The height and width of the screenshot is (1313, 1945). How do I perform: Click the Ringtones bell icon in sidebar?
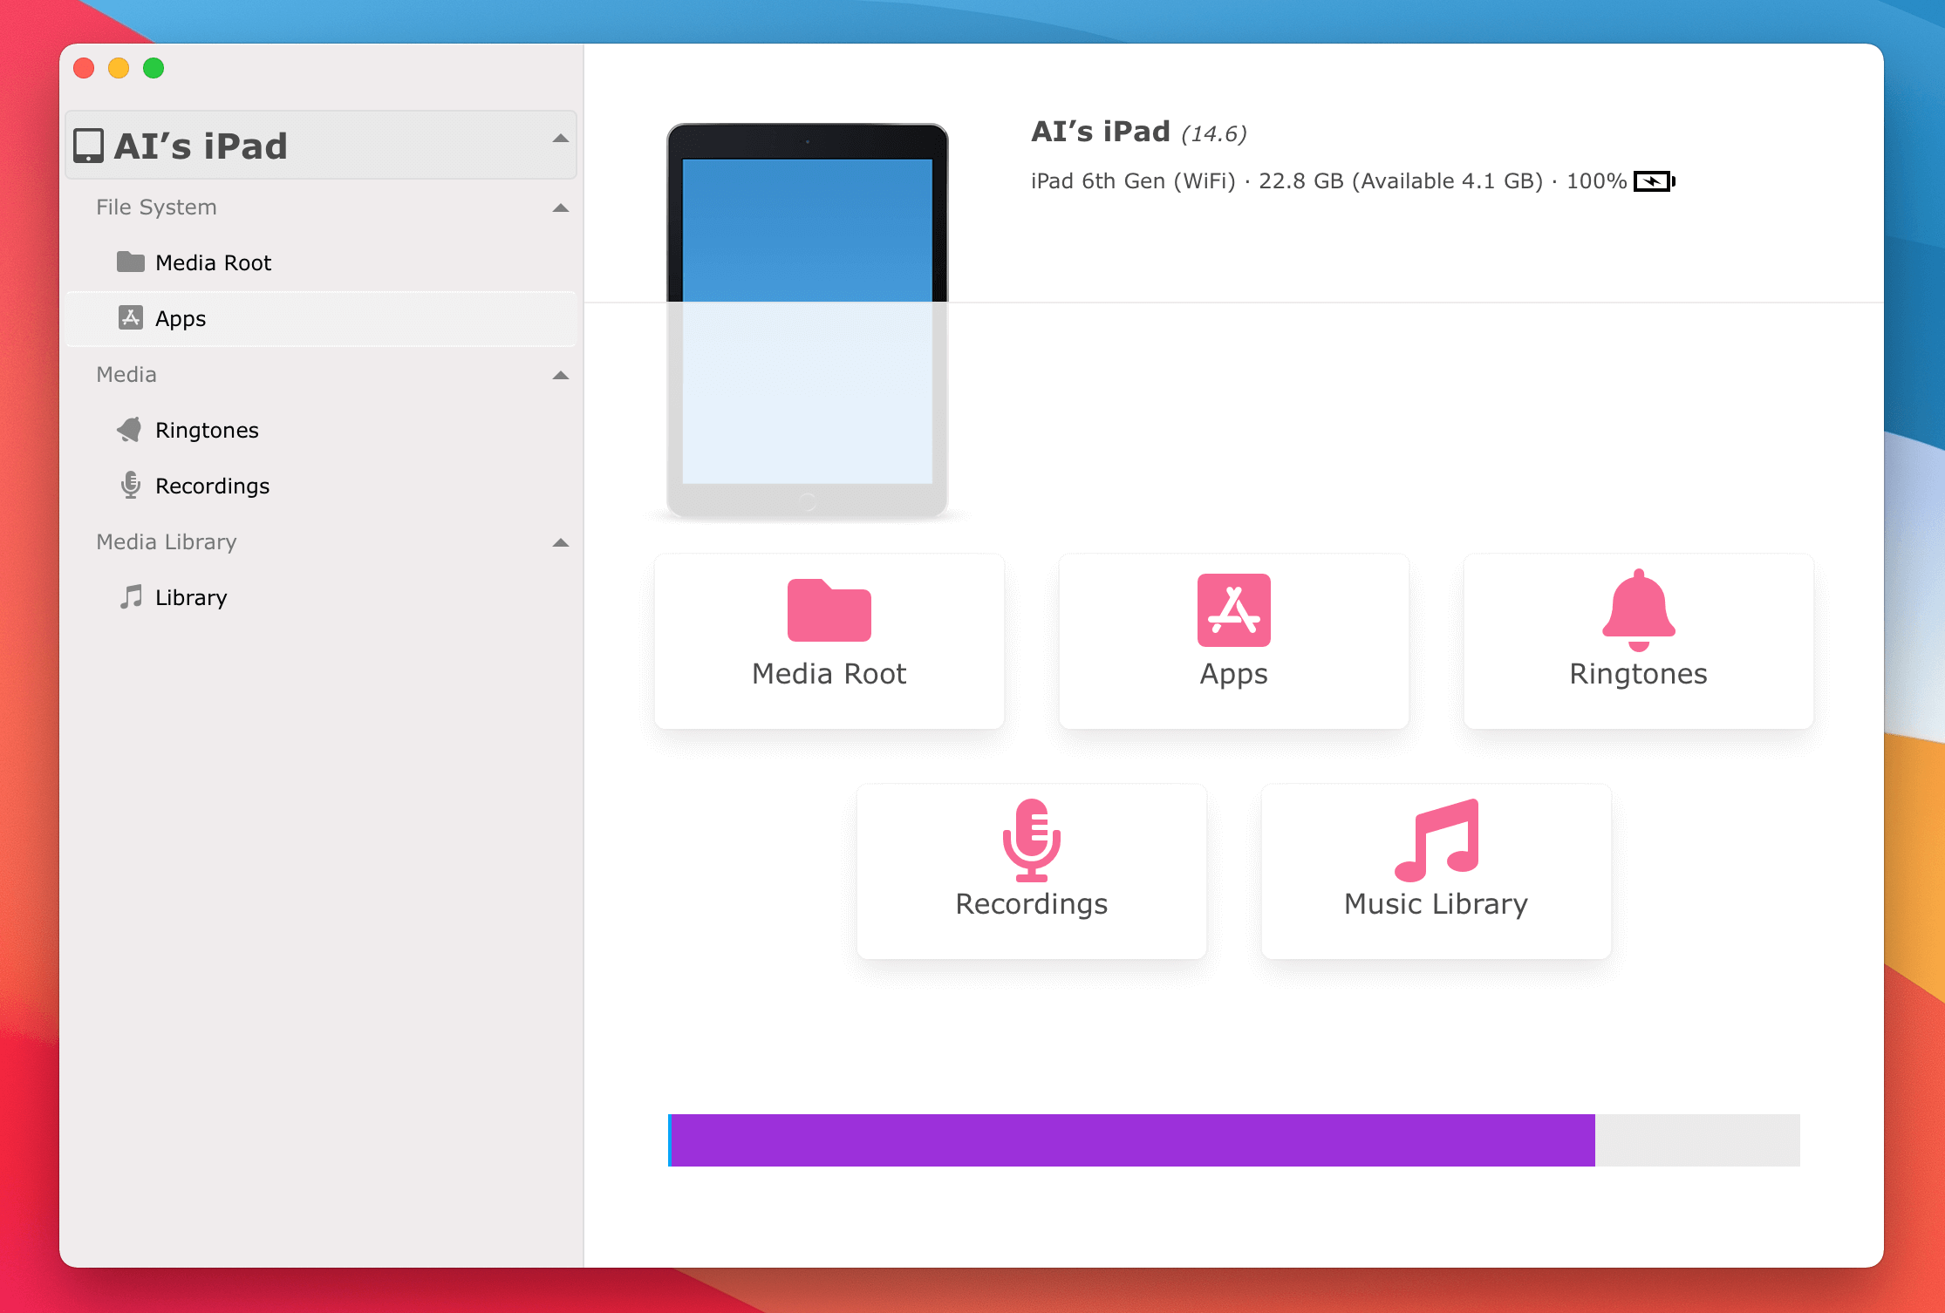[x=130, y=429]
